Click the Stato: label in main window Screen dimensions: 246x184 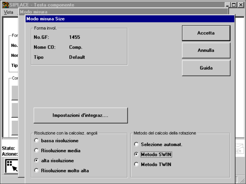[8, 148]
